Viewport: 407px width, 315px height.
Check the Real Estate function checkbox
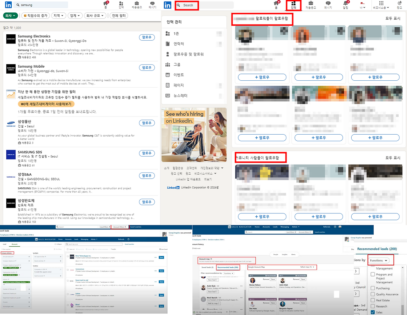pos(373,300)
